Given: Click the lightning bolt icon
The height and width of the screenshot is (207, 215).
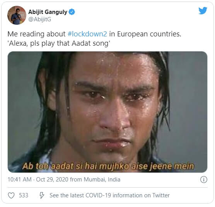Looking at the screenshot, I should [x=42, y=195].
